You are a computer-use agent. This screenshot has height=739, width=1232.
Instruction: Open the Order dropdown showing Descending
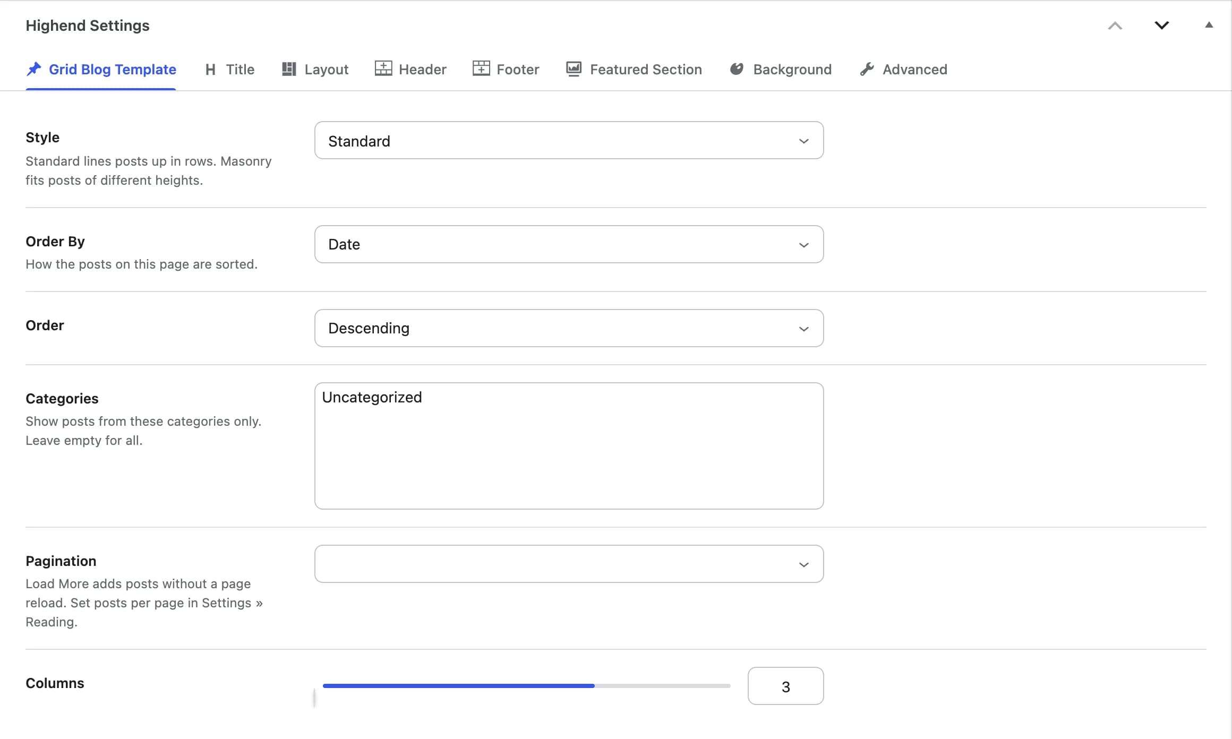(x=569, y=328)
